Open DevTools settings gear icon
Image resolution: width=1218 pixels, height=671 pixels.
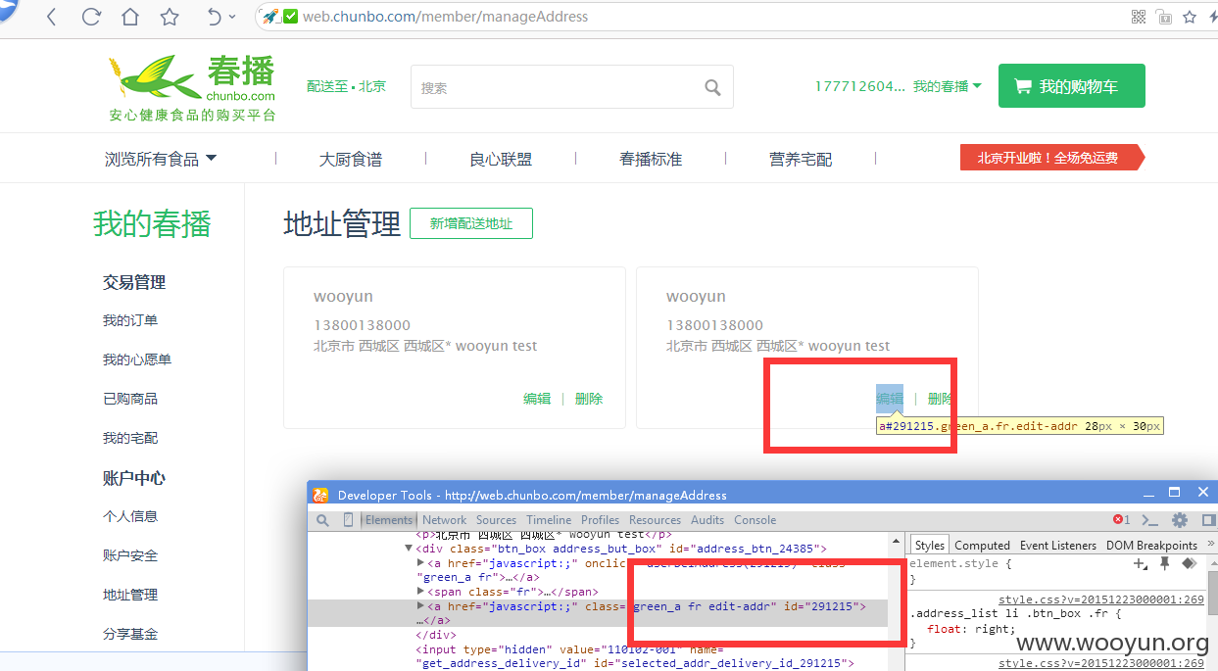tap(1180, 520)
